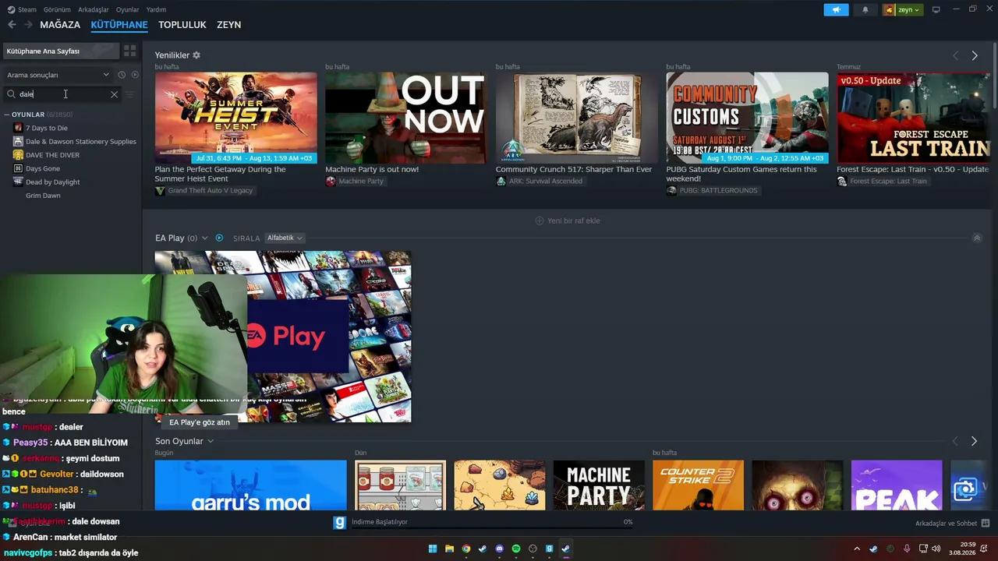
Task: Open the Son Oyunlar shelf dropdown
Action: (211, 441)
